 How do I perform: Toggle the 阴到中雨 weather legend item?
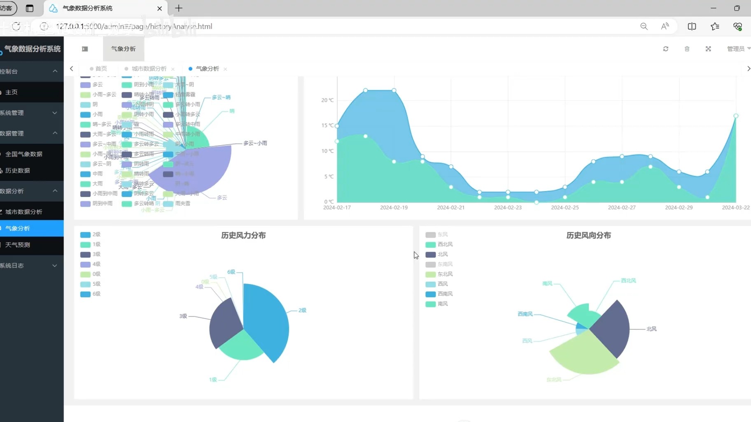click(x=96, y=203)
